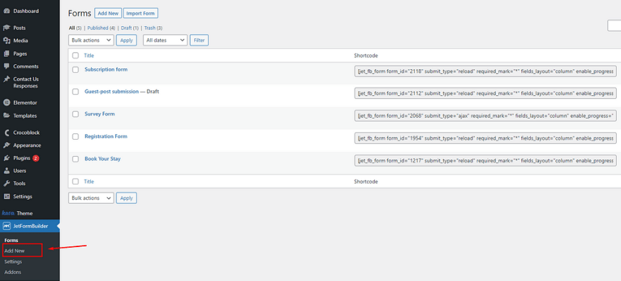Open the top Bulk actions dropdown
This screenshot has height=281, width=621.
(x=91, y=40)
